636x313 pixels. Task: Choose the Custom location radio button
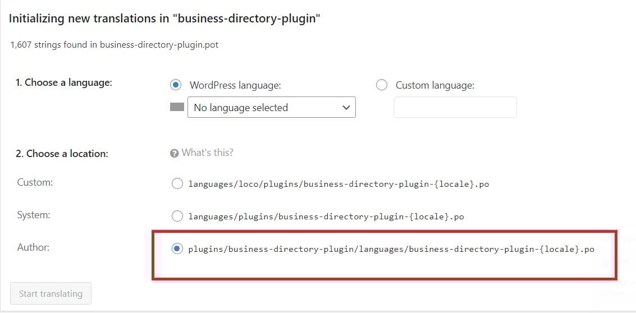177,184
